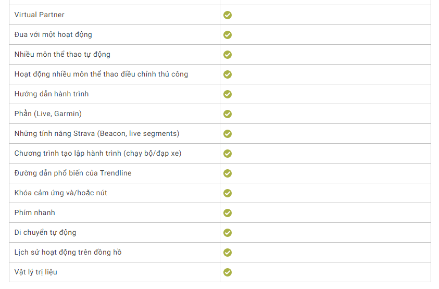439x289 pixels.
Task: Select the text Hoạt động nhiều môn thể thao điều chỉnh thủ công
Action: [x=101, y=74]
